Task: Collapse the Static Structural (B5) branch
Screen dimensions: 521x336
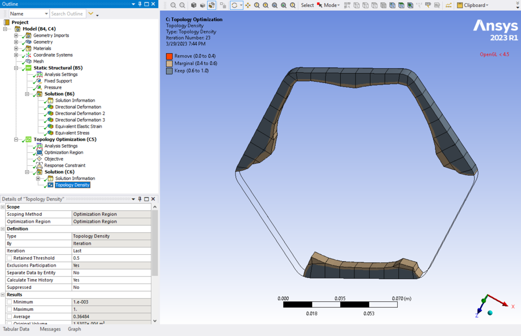Action: click(x=16, y=68)
